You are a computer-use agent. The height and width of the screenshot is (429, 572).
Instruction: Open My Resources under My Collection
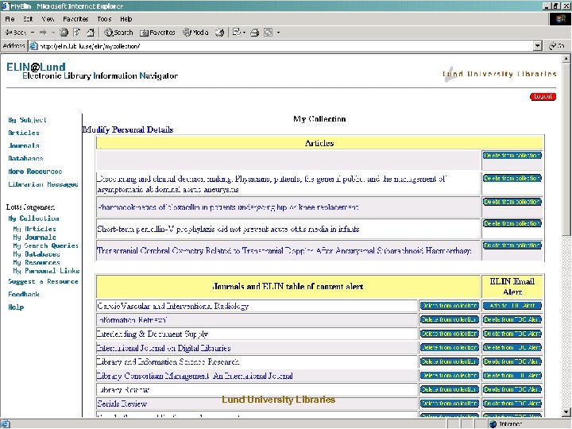tap(36, 262)
